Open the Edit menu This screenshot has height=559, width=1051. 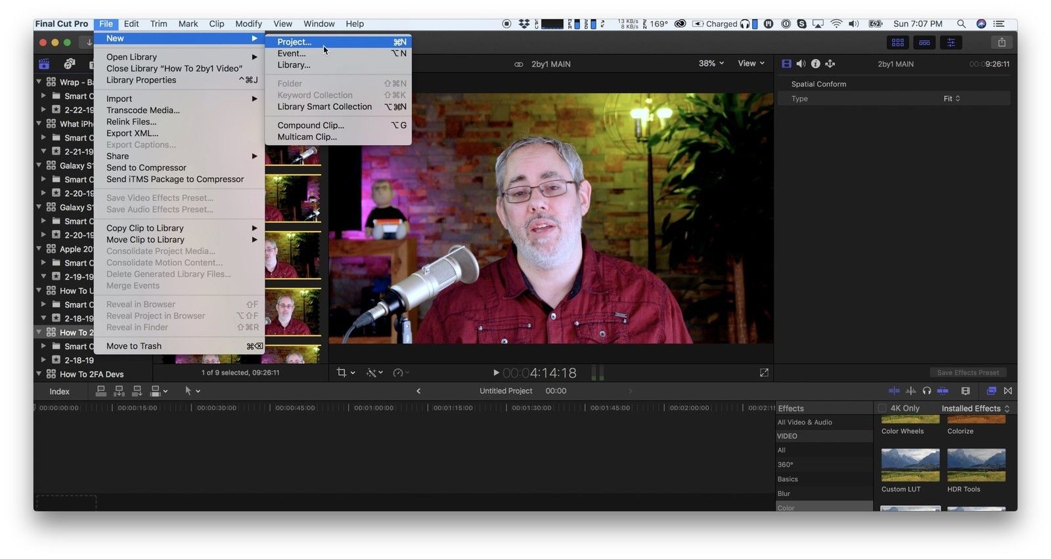click(131, 24)
